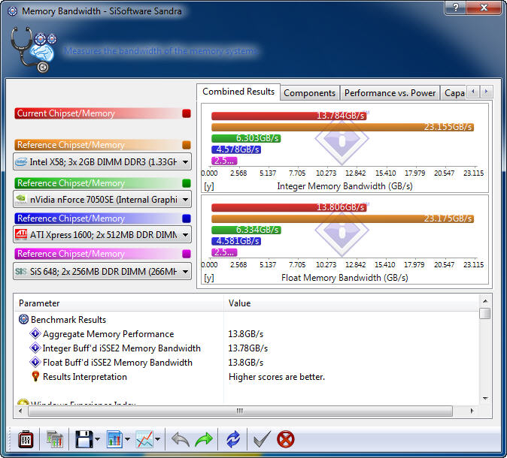Click the stethoscope brain module logo
The width and height of the screenshot is (507, 458).
[33, 50]
